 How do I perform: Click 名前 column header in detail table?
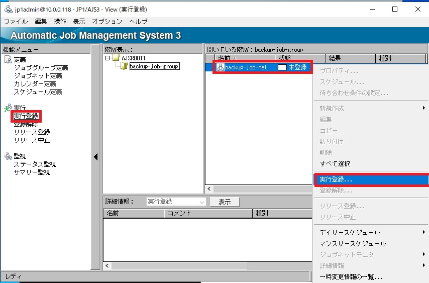pyautogui.click(x=134, y=213)
